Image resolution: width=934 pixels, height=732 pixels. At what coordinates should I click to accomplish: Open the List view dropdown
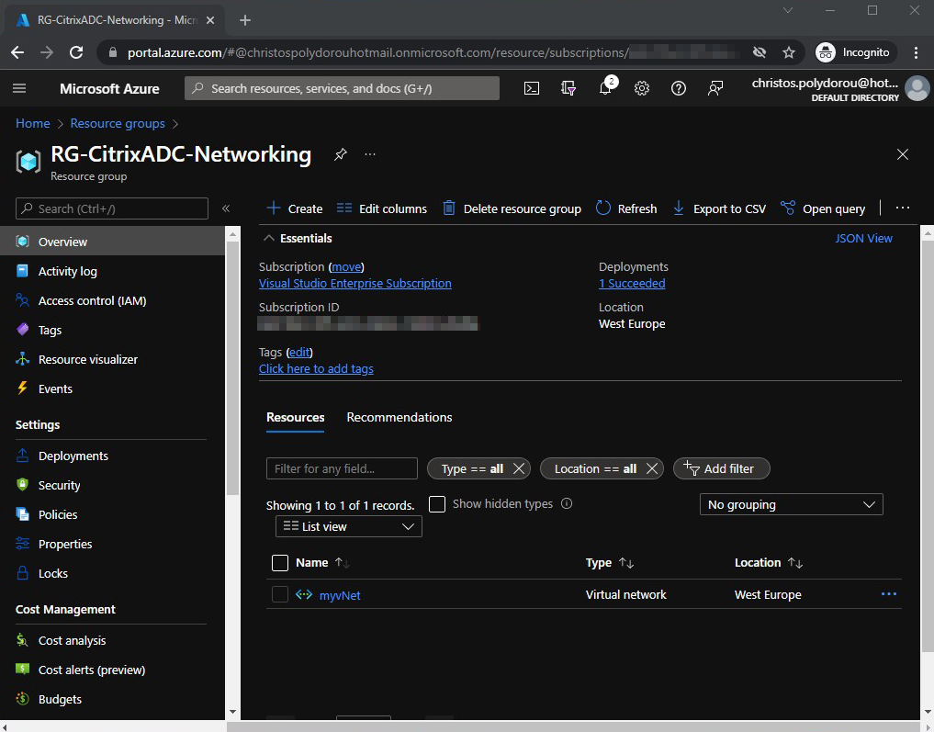[349, 526]
